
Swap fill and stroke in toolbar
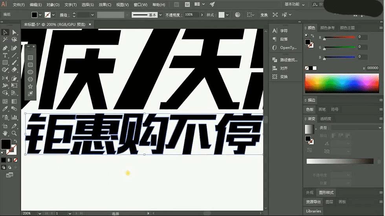[15, 141]
